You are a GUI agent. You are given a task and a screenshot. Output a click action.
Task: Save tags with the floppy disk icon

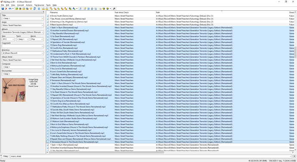[3, 9]
